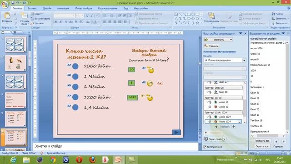Select the blue circle next to 2000 байт
The width and height of the screenshot is (291, 164).
point(75,66)
